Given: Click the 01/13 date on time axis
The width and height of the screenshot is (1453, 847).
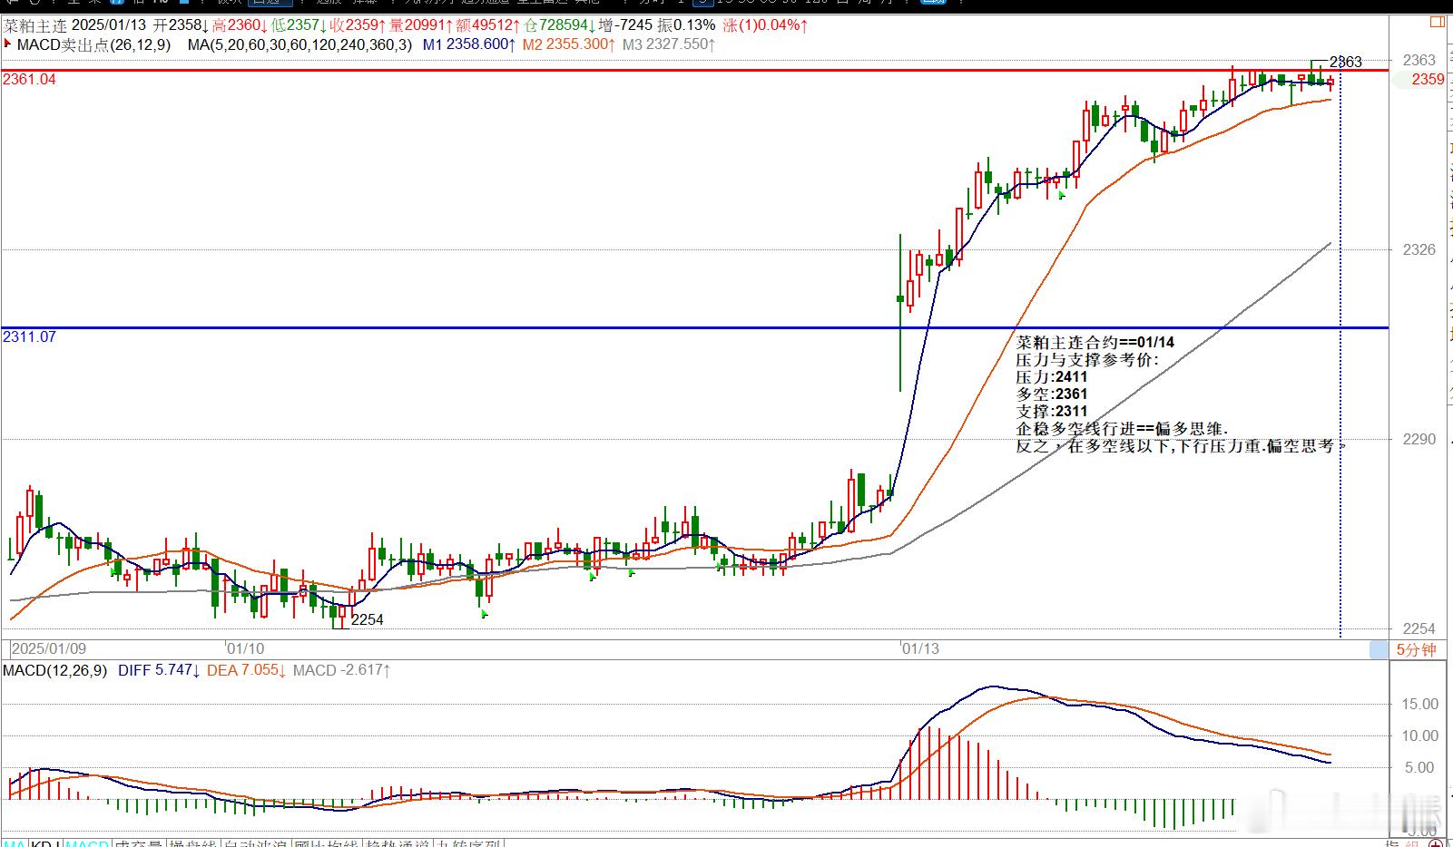Looking at the screenshot, I should point(920,648).
